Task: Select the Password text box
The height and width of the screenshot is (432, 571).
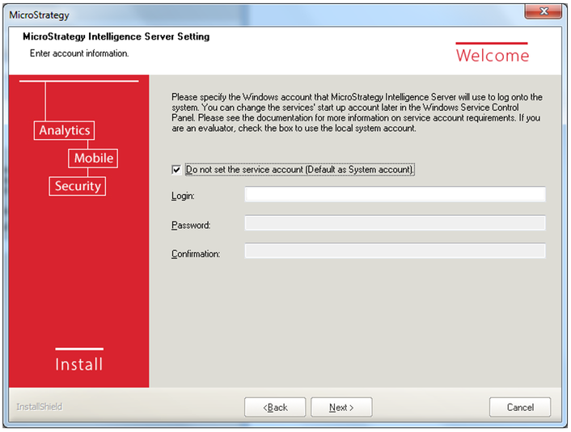Action: (395, 223)
